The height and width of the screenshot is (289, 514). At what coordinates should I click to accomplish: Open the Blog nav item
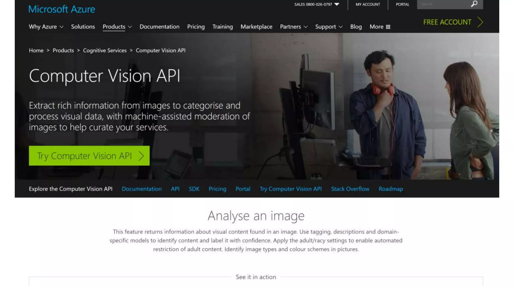tap(356, 27)
